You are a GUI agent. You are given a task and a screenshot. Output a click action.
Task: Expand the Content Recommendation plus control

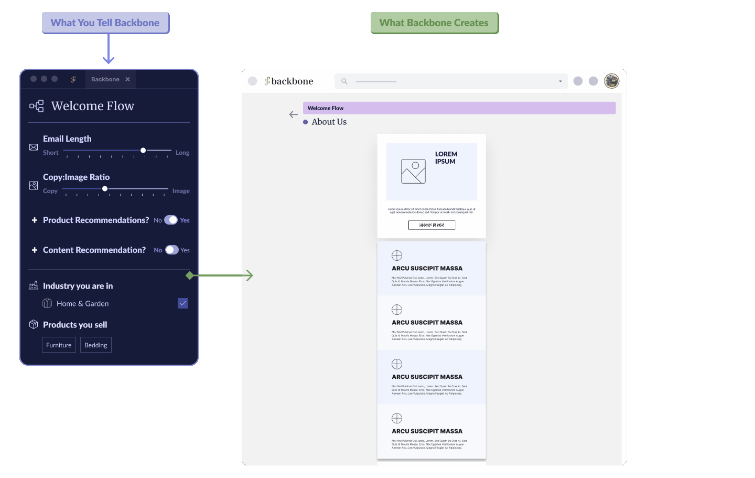point(34,250)
